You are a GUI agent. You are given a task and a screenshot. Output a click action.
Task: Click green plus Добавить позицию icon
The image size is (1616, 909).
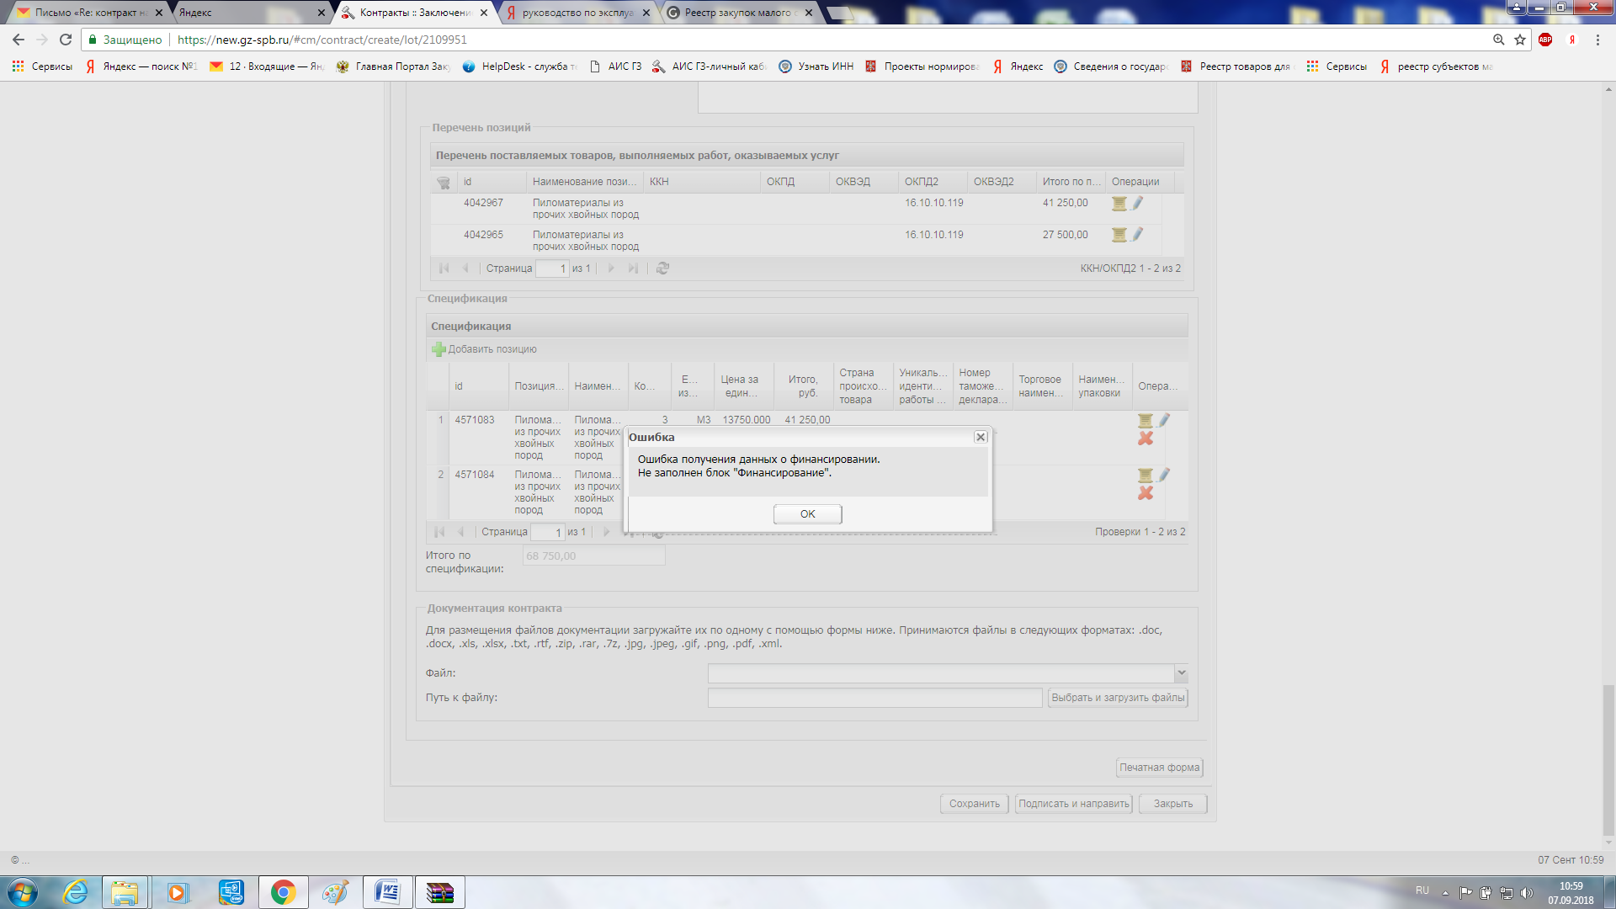(x=439, y=349)
